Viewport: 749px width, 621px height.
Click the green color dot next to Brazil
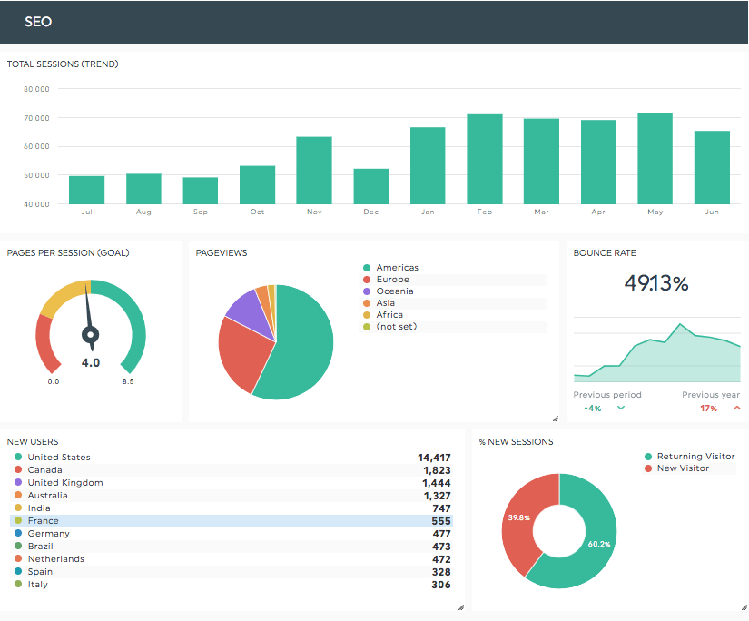[20, 546]
